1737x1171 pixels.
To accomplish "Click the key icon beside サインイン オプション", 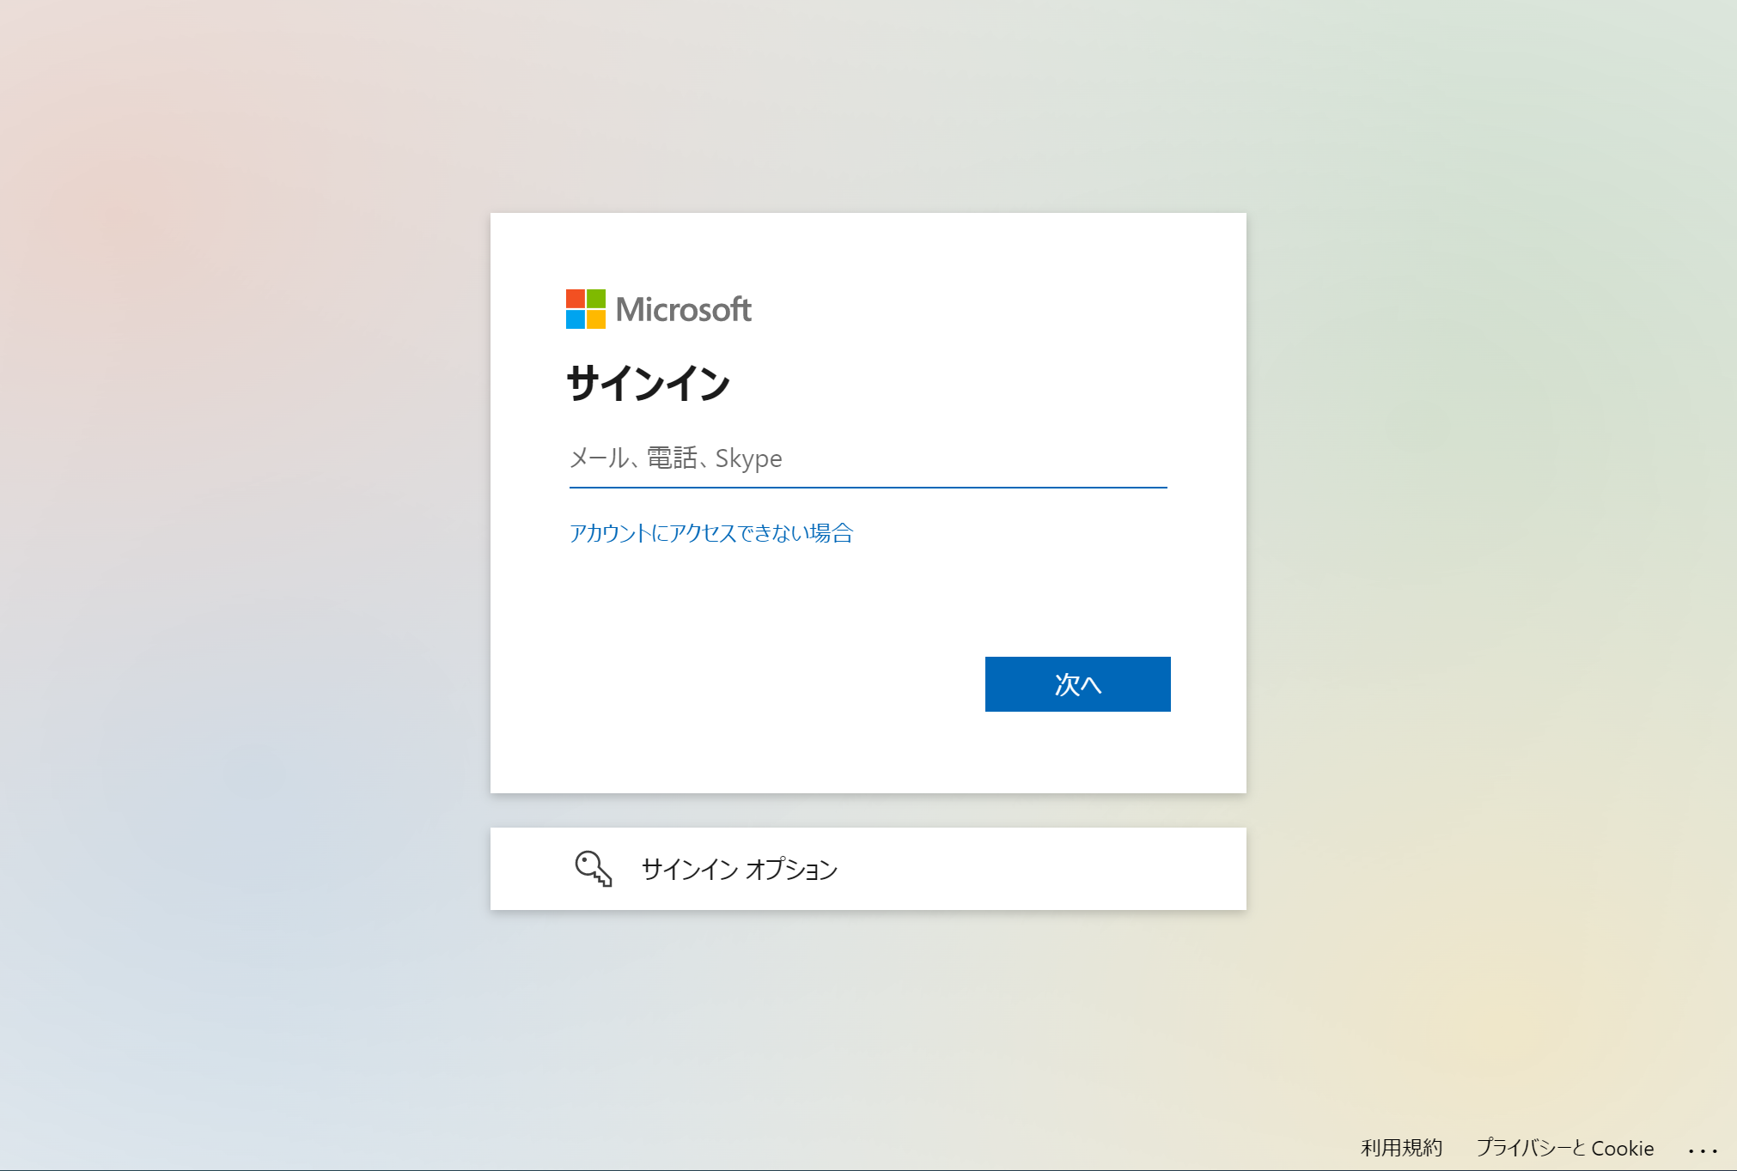I will [594, 869].
